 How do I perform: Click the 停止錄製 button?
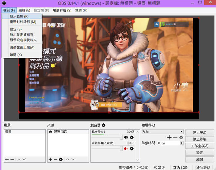[200, 139]
